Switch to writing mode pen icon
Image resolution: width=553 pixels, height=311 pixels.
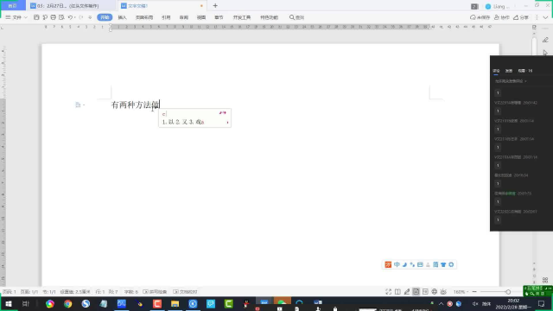407,292
